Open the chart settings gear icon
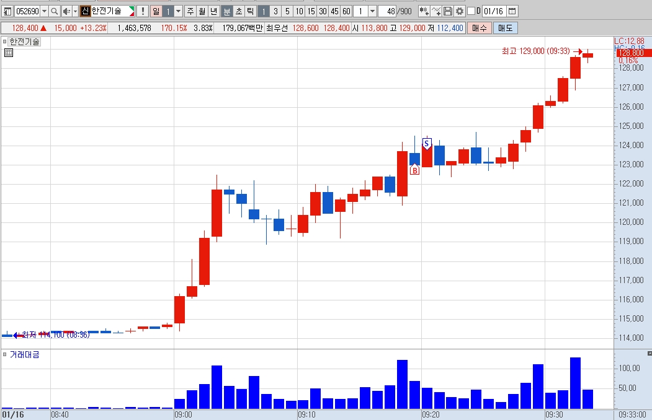This screenshot has height=420, width=652. tap(460, 11)
